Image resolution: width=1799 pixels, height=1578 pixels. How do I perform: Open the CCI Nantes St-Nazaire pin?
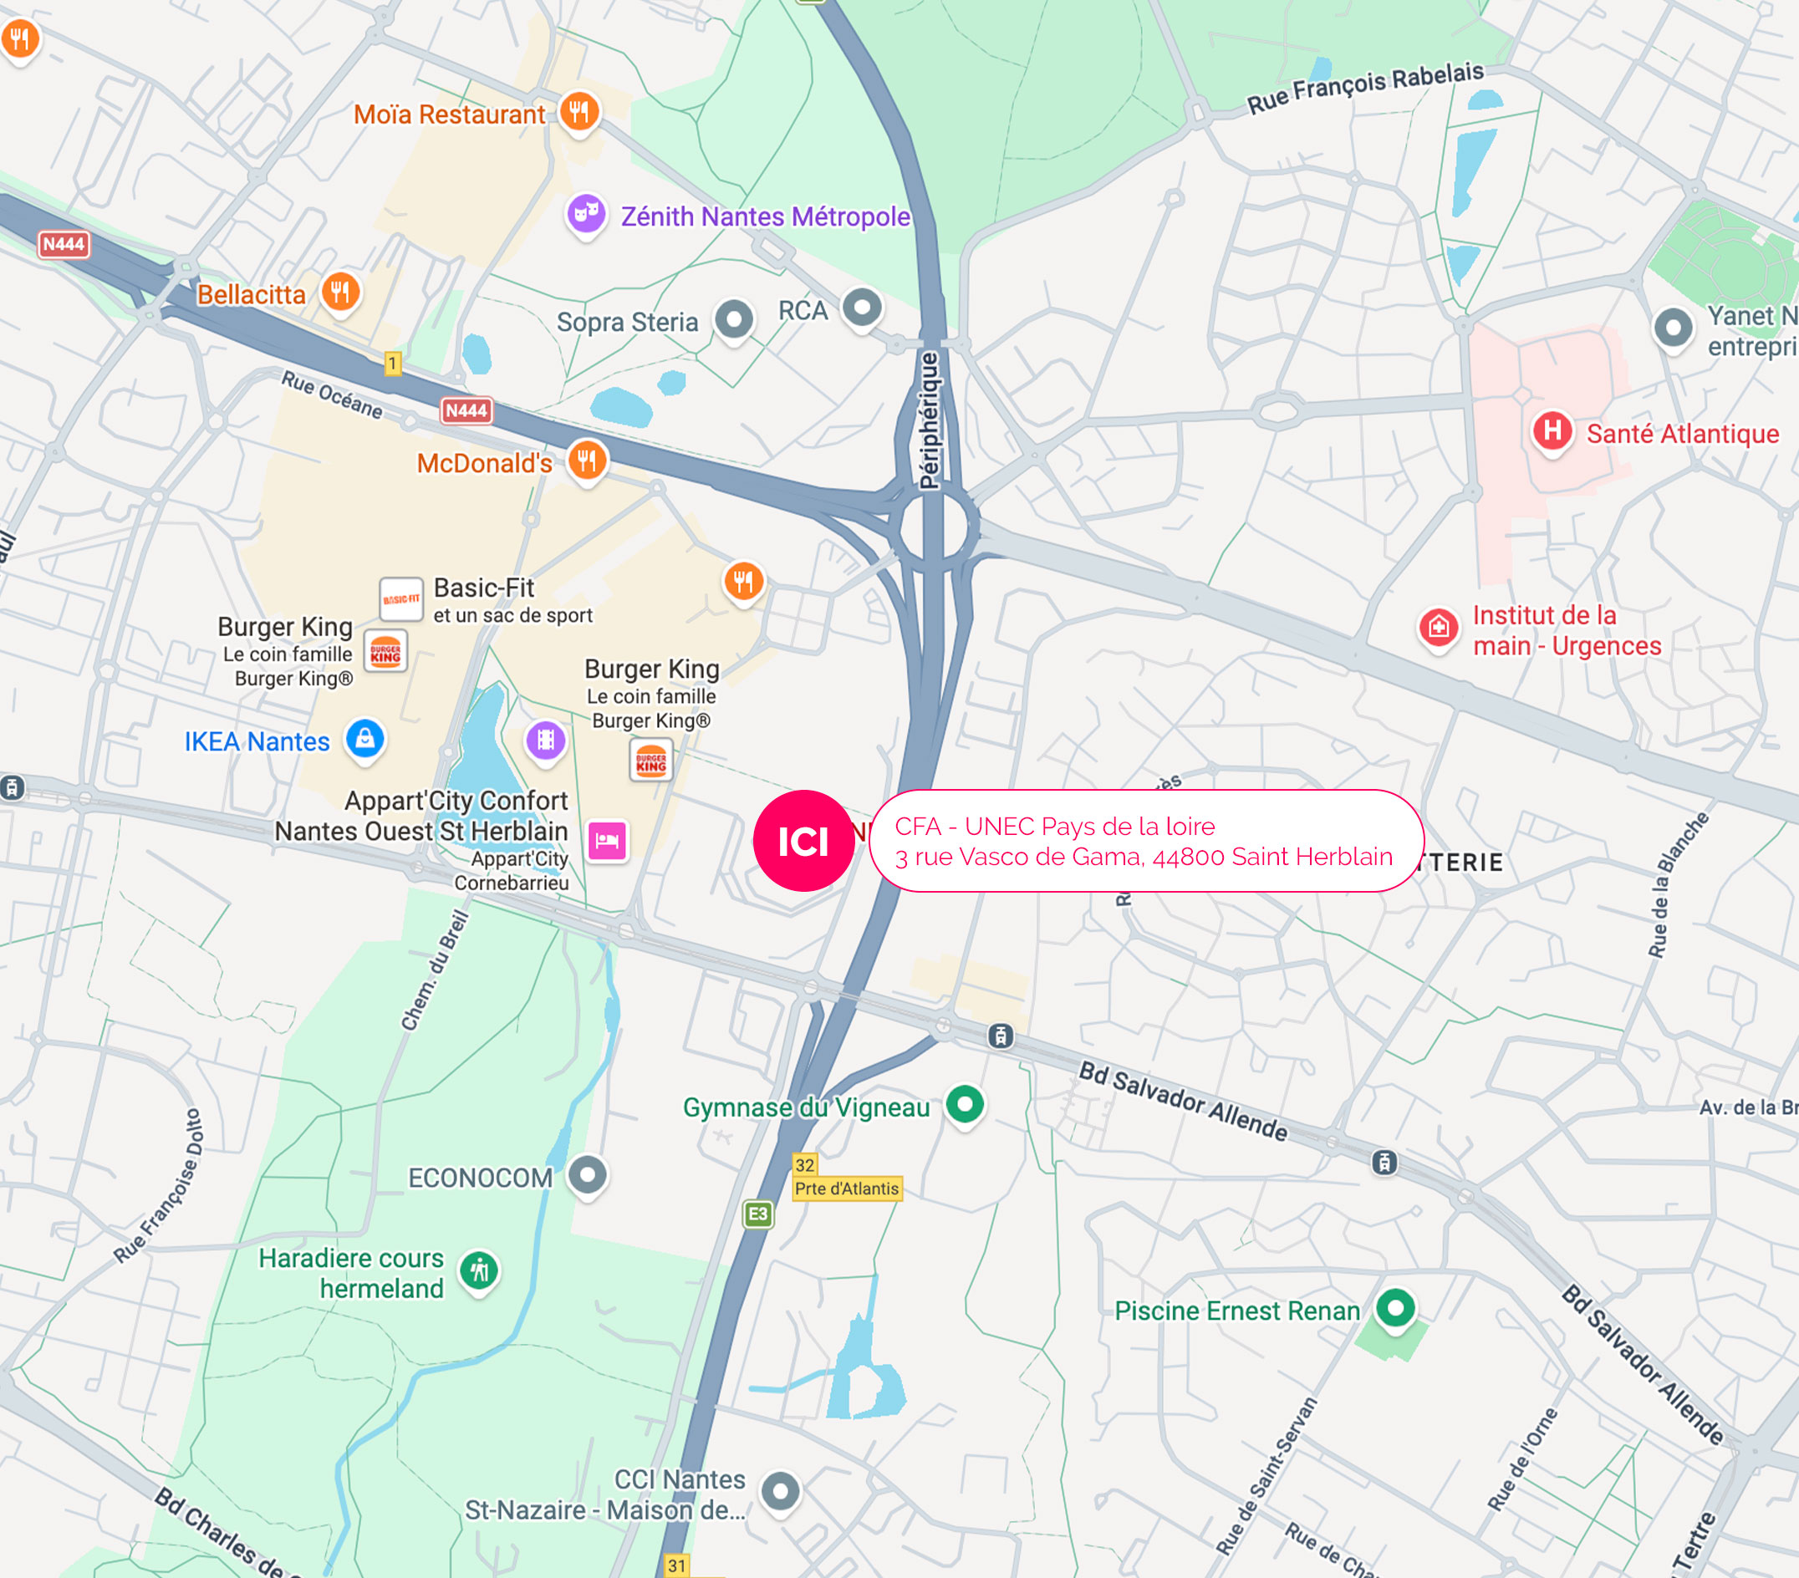pyautogui.click(x=781, y=1492)
